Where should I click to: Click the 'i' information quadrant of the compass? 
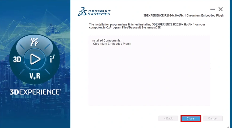coord(52,59)
